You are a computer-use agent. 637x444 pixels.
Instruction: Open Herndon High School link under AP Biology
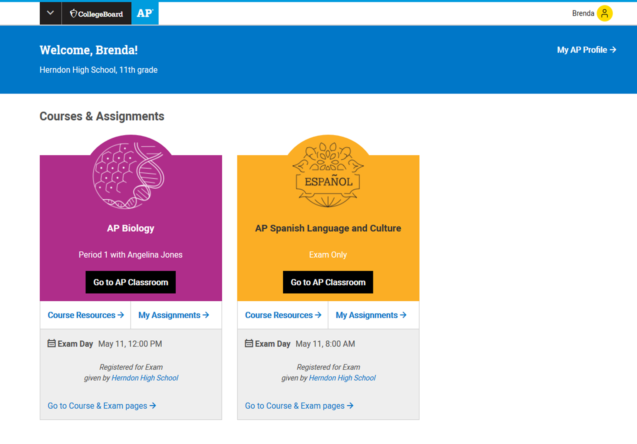145,378
